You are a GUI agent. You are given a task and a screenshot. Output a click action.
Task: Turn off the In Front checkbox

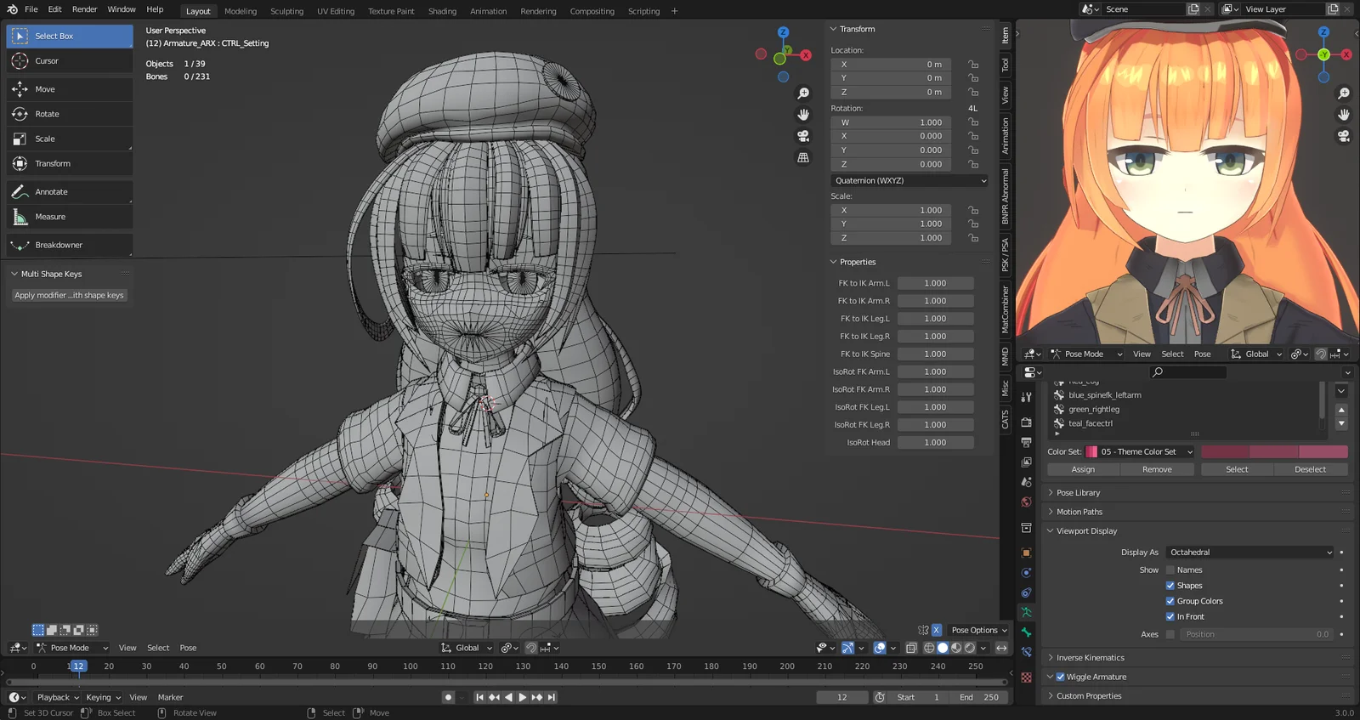coord(1170,617)
